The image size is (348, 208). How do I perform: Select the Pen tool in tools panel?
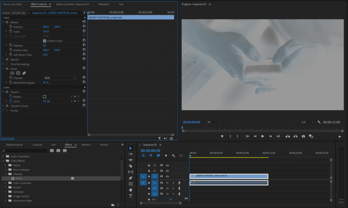[x=130, y=178]
